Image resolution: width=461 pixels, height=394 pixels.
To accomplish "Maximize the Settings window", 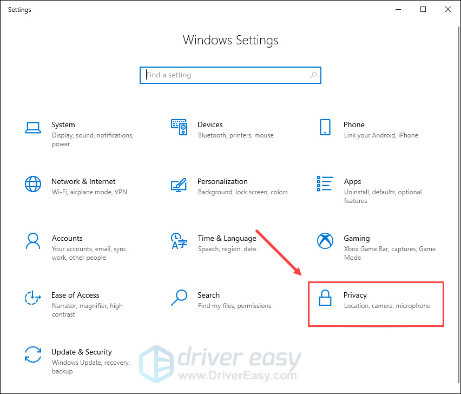I will pyautogui.click(x=423, y=9).
